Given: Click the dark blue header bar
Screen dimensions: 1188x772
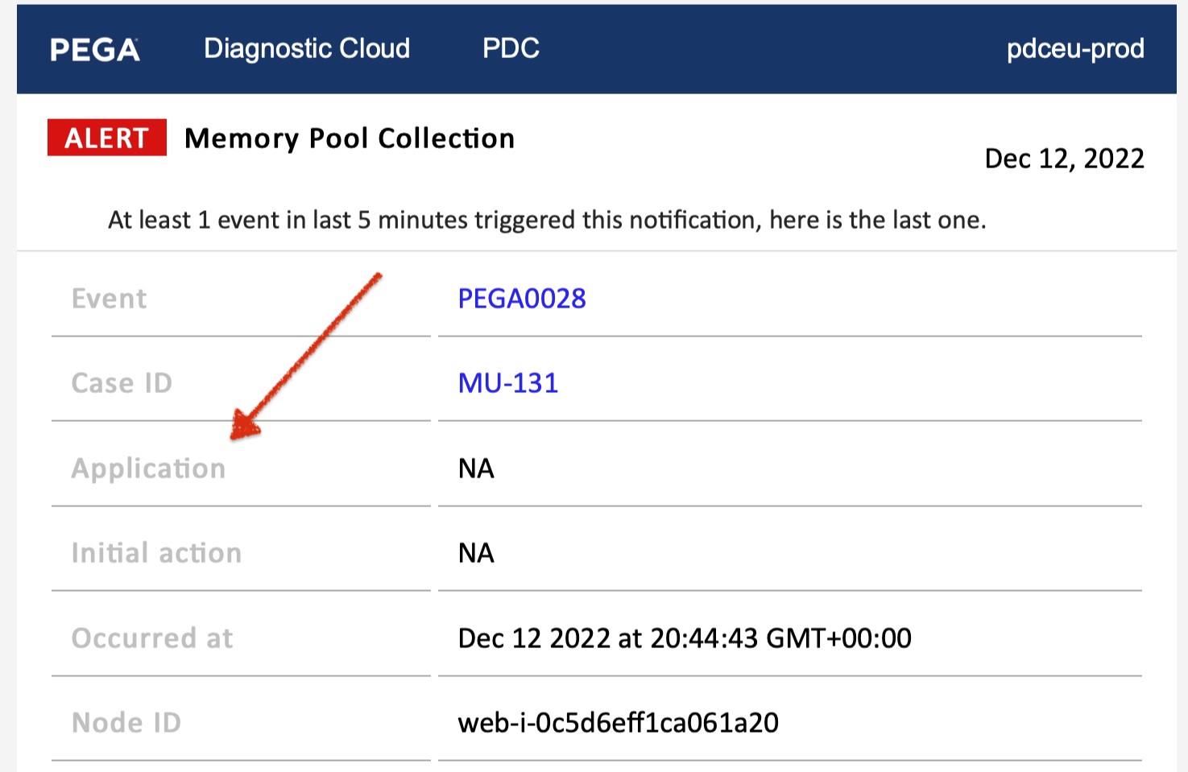Looking at the screenshot, I should click(725, 48).
